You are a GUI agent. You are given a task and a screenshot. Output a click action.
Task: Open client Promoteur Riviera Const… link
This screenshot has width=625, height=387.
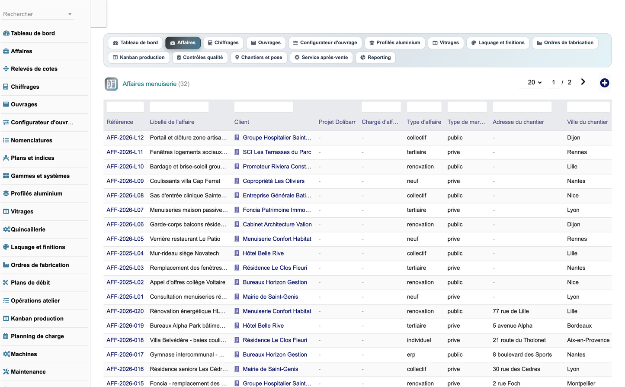[x=277, y=167]
